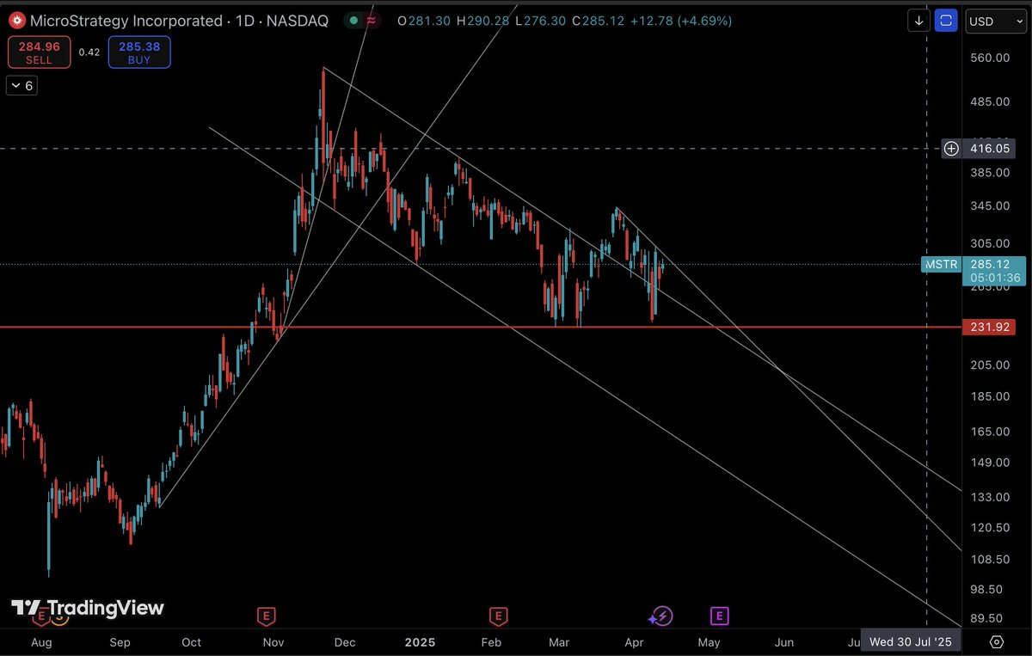Click the 0.42 spread value
Image resolution: width=1032 pixels, height=656 pixels.
(x=89, y=52)
